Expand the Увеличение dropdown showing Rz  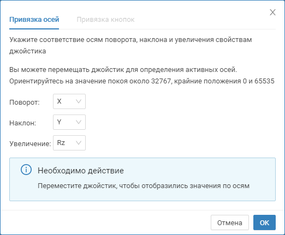click(69, 143)
